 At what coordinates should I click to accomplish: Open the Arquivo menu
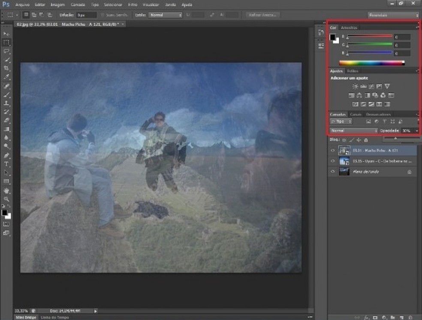[22, 5]
